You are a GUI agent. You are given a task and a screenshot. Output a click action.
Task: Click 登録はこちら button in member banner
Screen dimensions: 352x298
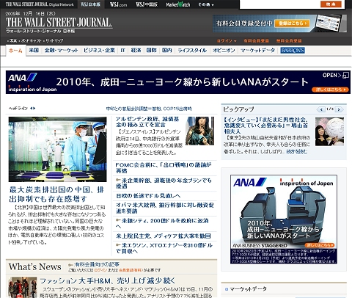293,23
